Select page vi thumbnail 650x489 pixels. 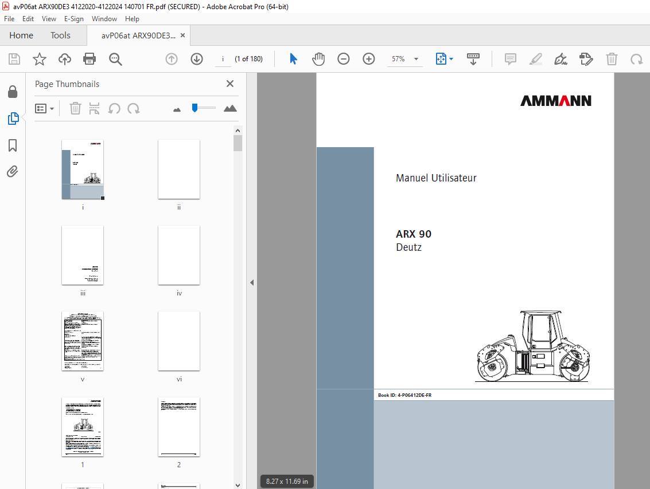point(179,341)
